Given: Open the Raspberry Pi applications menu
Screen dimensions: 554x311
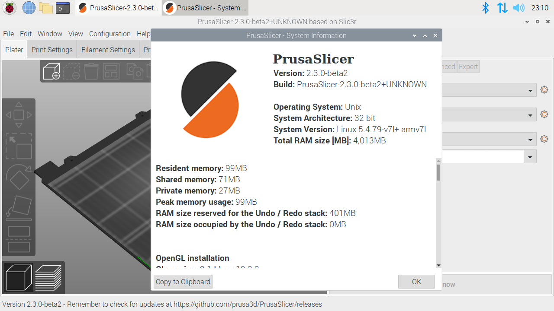Looking at the screenshot, I should 10,8.
